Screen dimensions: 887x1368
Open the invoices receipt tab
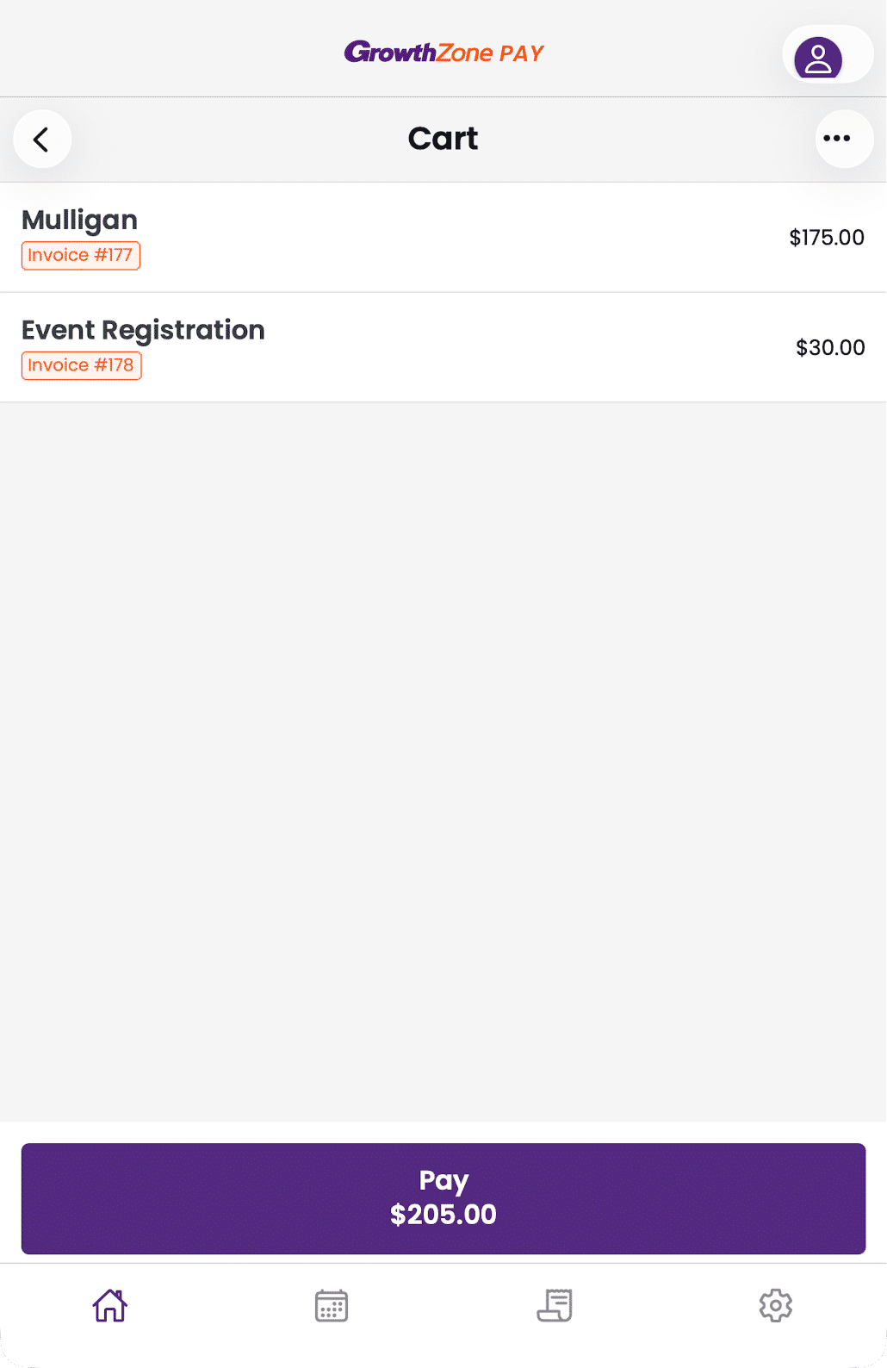pyautogui.click(x=555, y=1305)
